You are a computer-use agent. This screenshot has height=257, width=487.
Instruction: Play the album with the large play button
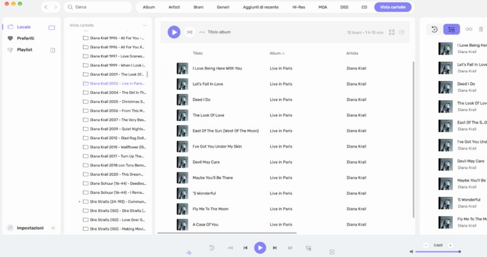point(174,32)
